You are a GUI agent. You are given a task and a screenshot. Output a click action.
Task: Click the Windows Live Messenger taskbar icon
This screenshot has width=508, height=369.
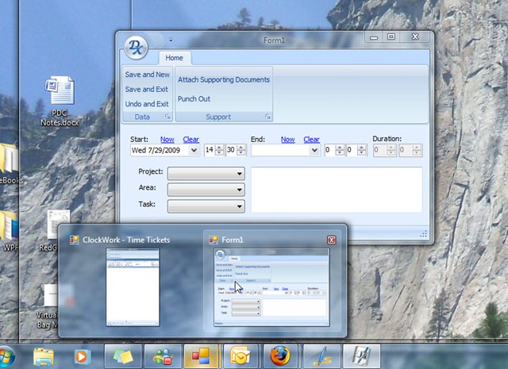pos(163,356)
